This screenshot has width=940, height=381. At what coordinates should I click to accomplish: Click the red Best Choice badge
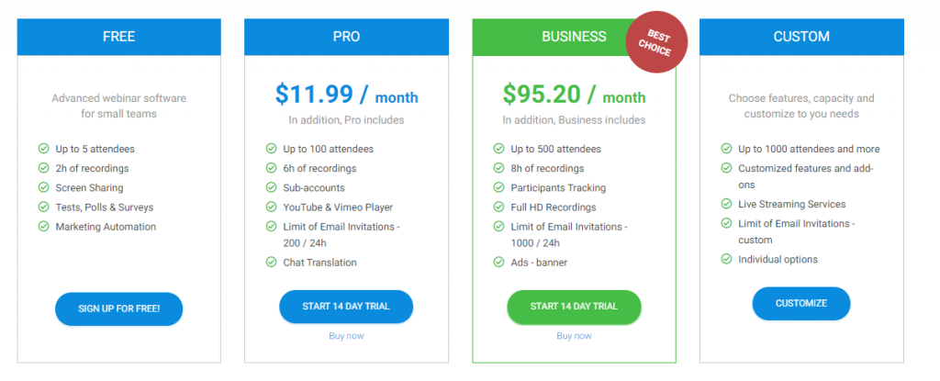[x=655, y=42]
